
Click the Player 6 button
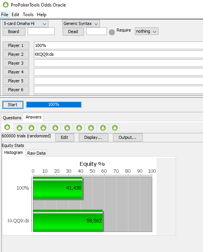pos(16,90)
